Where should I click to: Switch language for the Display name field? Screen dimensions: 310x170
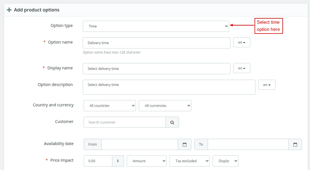click(x=242, y=68)
